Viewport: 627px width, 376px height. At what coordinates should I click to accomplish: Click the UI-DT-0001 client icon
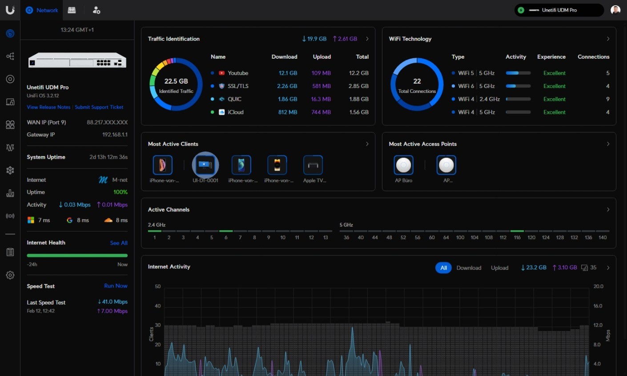(205, 165)
